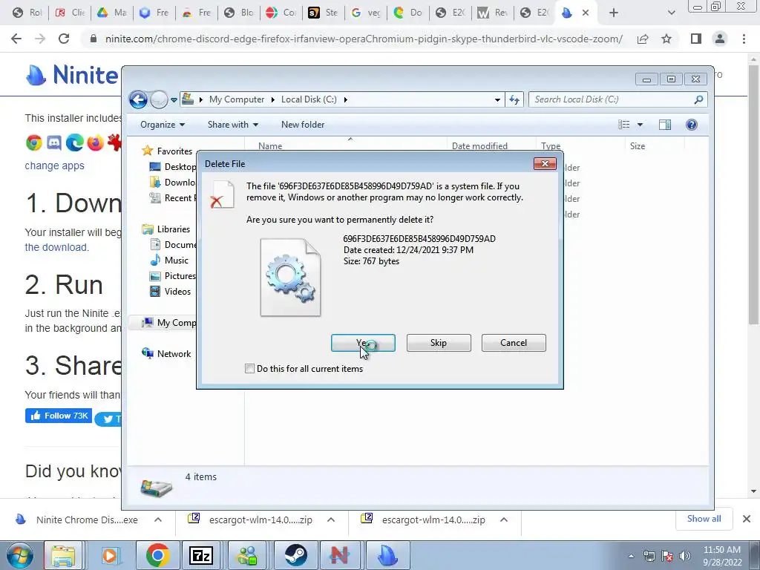The width and height of the screenshot is (760, 570).
Task: Open options for first escargot-wlm zip
Action: click(331, 520)
